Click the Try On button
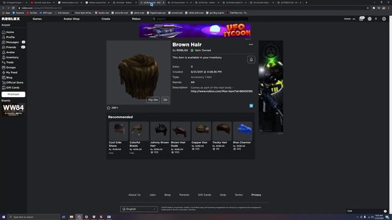392x220 pixels. (153, 100)
